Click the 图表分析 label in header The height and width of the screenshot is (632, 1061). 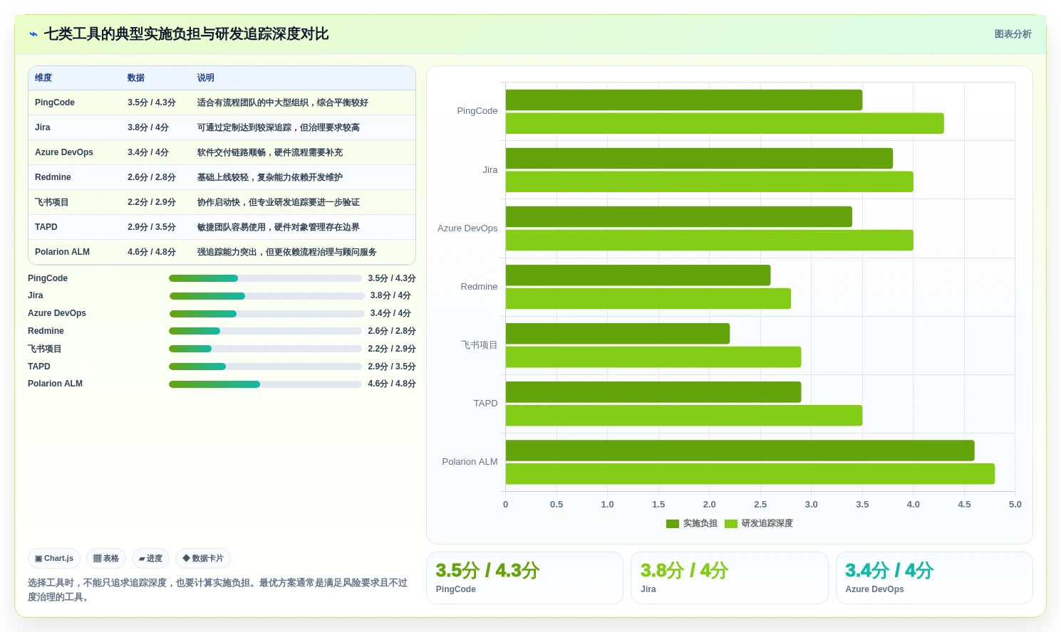coord(1013,34)
